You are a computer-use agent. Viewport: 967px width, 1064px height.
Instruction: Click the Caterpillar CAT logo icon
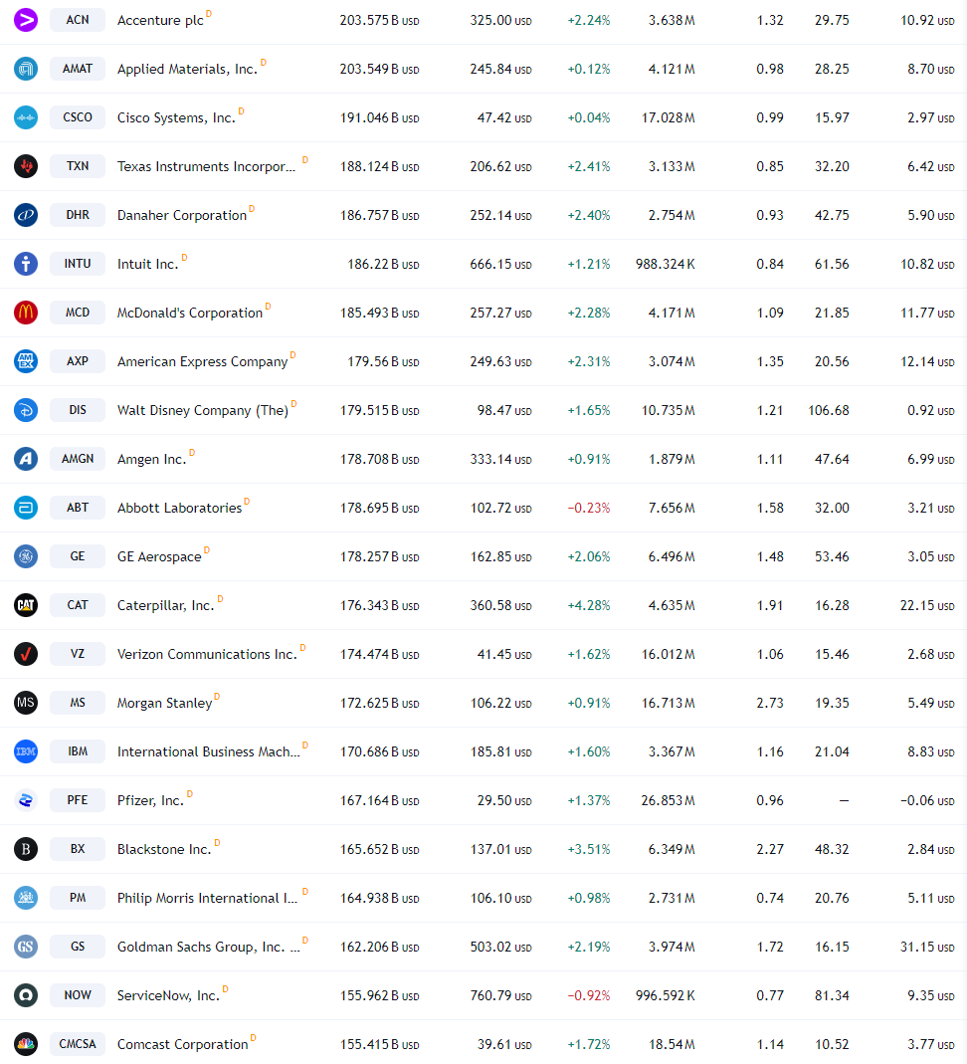click(x=26, y=605)
